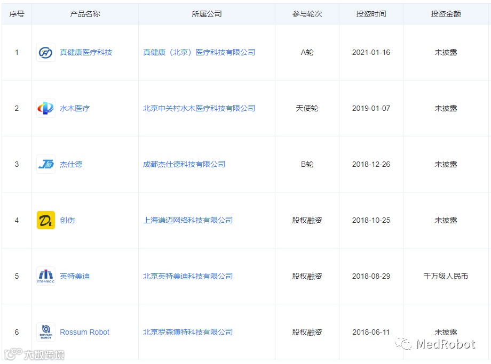Click the 产品名称 column header
This screenshot has height=364, width=491.
pos(85,14)
